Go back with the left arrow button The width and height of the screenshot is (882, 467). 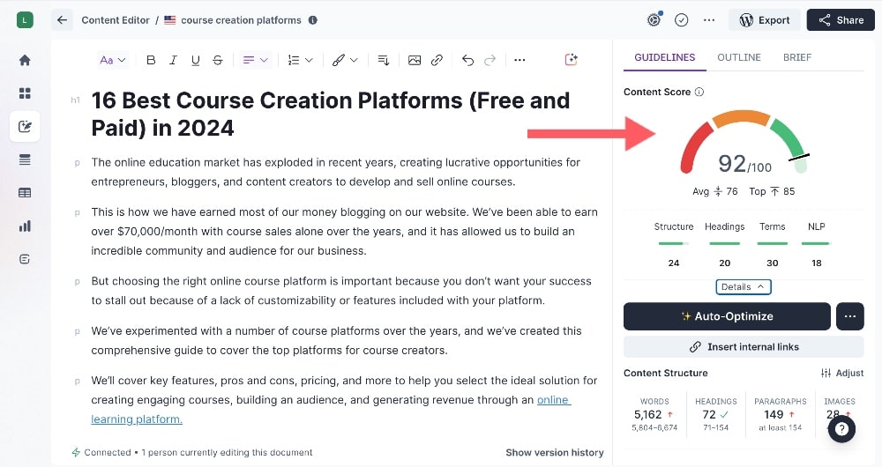(62, 20)
